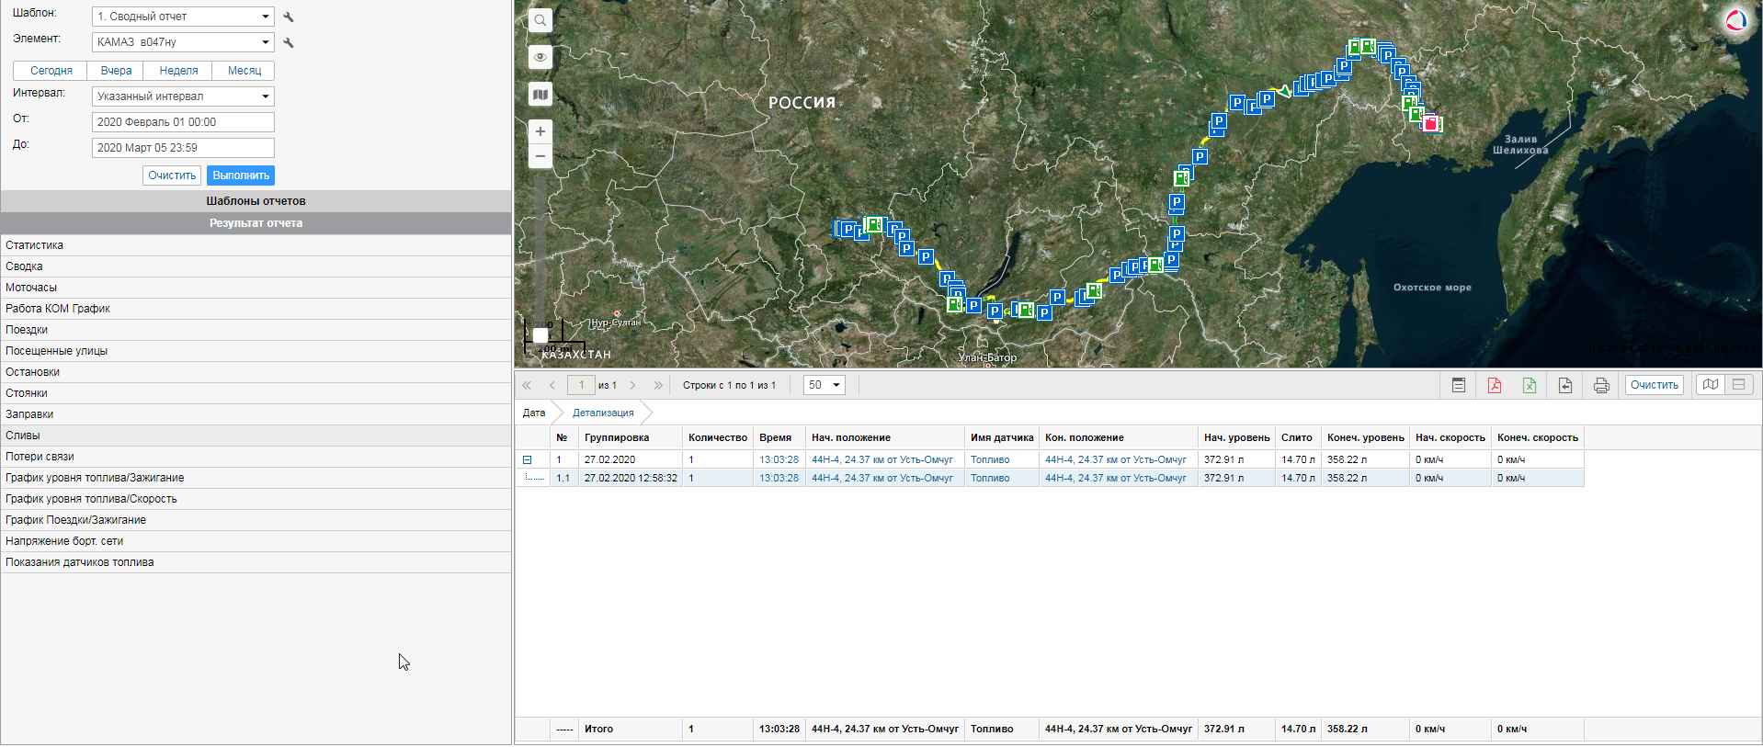
Task: Select the Неделя period tab
Action: (178, 71)
